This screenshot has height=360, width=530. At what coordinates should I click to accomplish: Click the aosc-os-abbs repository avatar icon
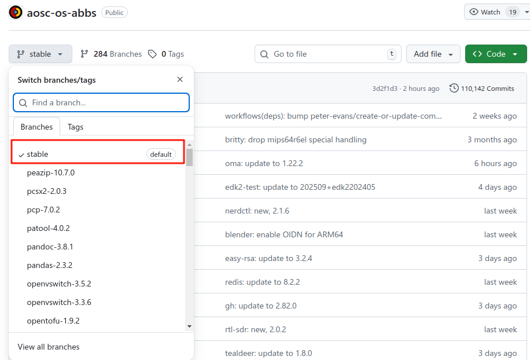click(x=16, y=12)
